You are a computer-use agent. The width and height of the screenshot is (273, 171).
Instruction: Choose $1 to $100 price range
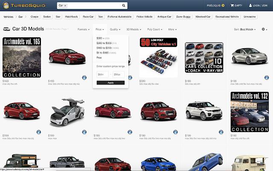pyautogui.click(x=106, y=53)
